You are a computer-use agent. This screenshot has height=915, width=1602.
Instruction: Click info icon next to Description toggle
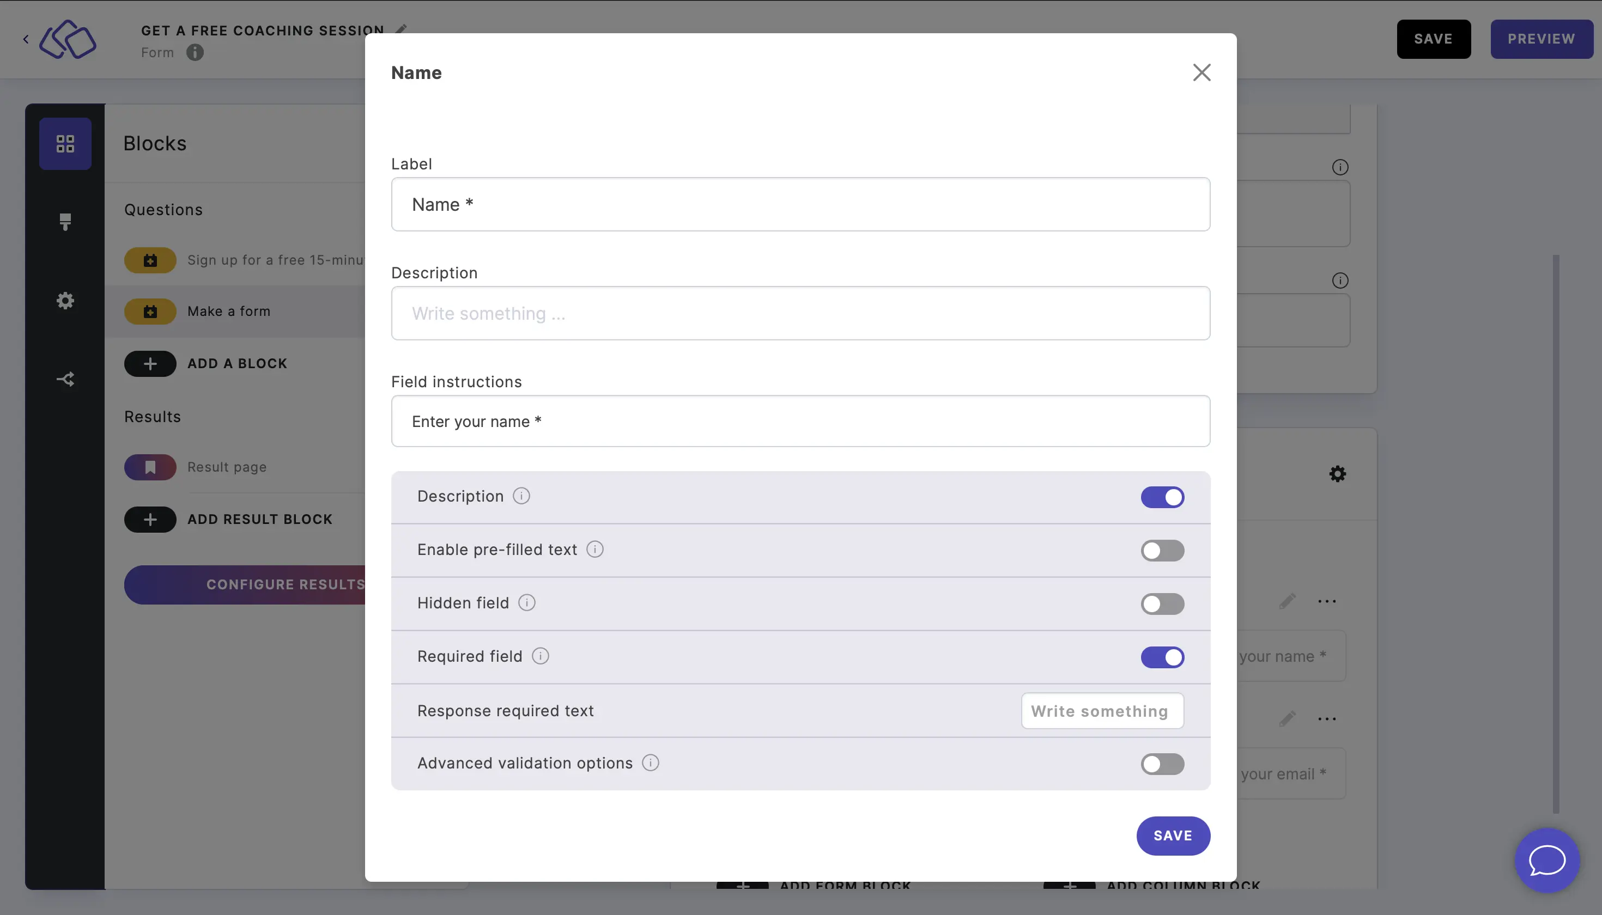coord(520,497)
